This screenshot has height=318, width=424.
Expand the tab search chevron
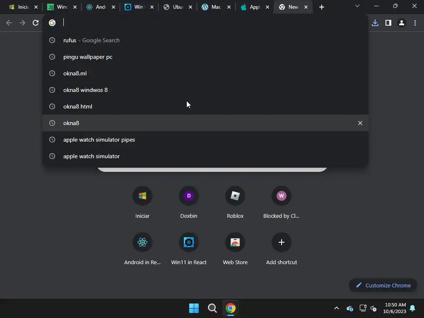pos(357,6)
